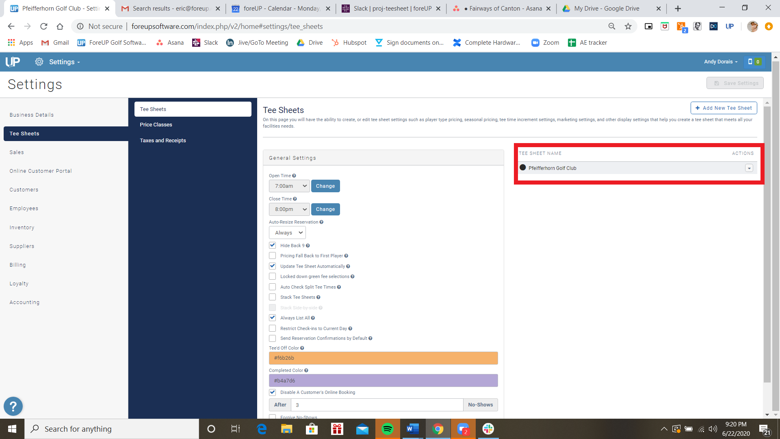780x439 pixels.
Task: Open the Slack app from the taskbar
Action: (x=488, y=429)
